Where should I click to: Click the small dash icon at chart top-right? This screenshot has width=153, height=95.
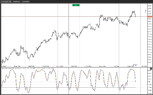(146, 5)
